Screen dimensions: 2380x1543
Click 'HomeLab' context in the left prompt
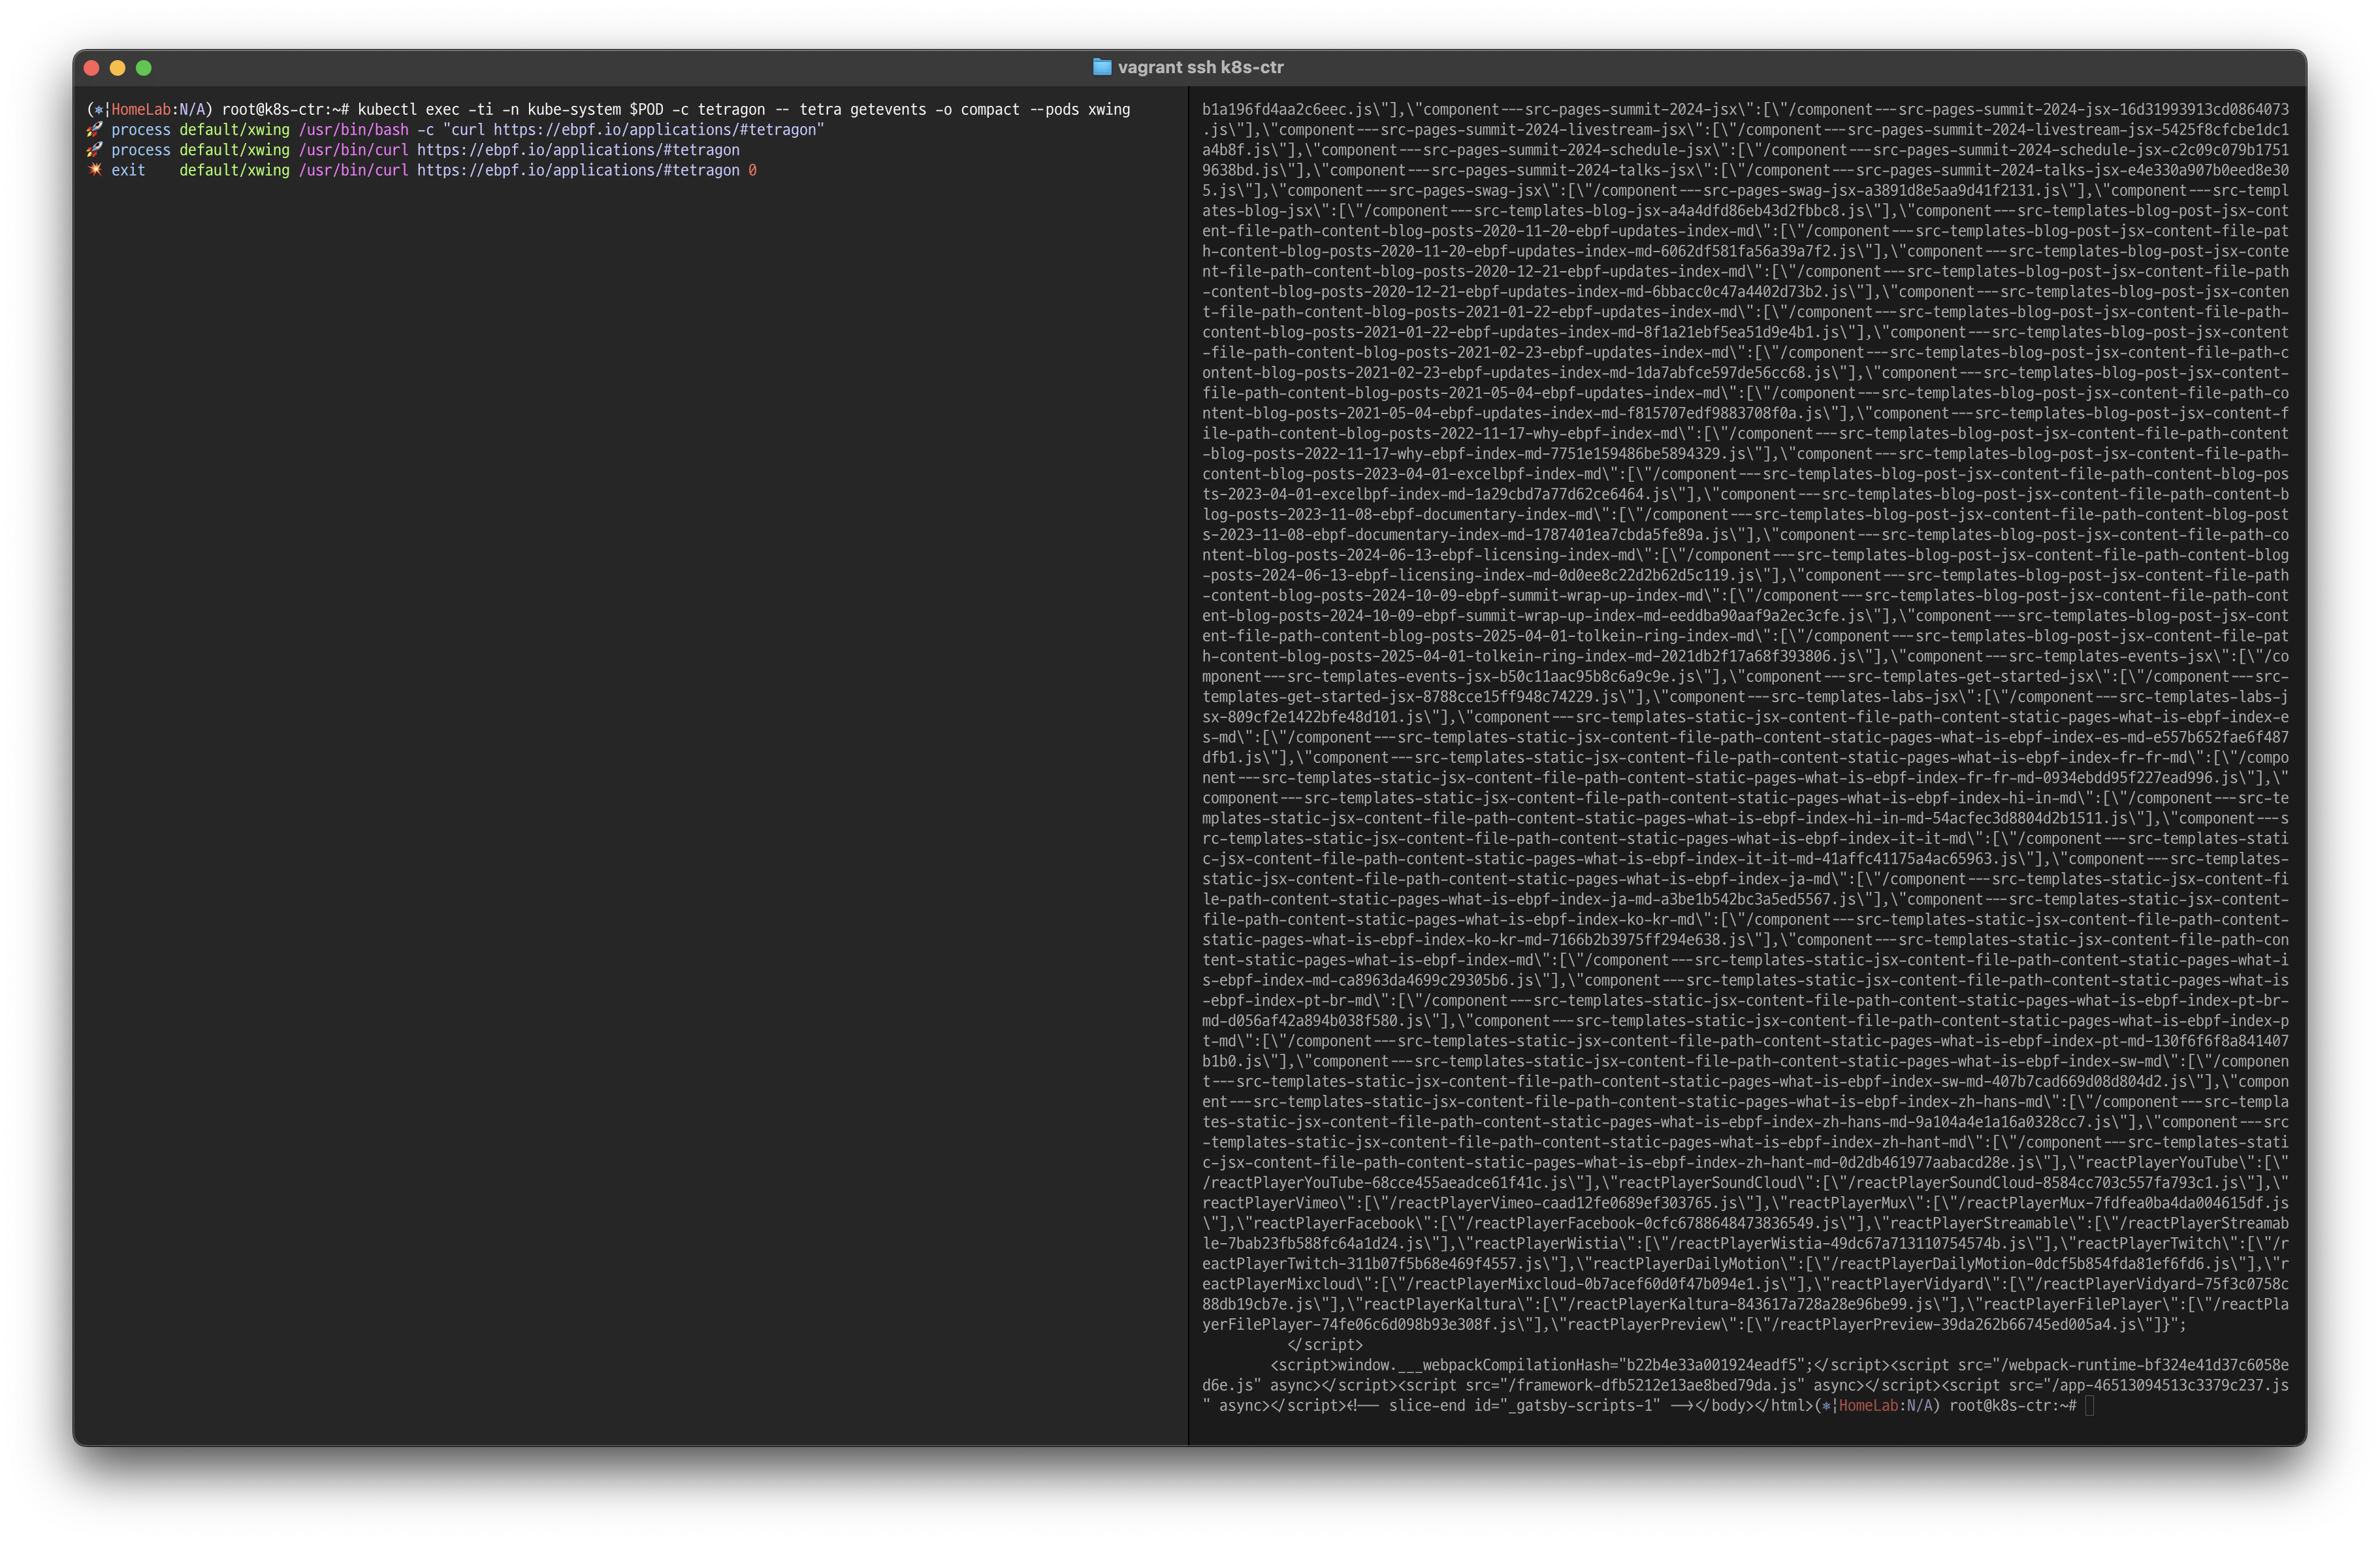[x=141, y=110]
